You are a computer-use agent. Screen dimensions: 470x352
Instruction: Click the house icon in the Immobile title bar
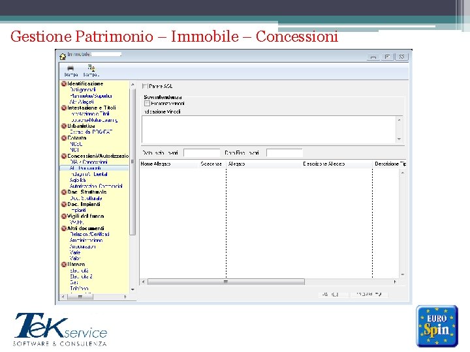click(63, 56)
